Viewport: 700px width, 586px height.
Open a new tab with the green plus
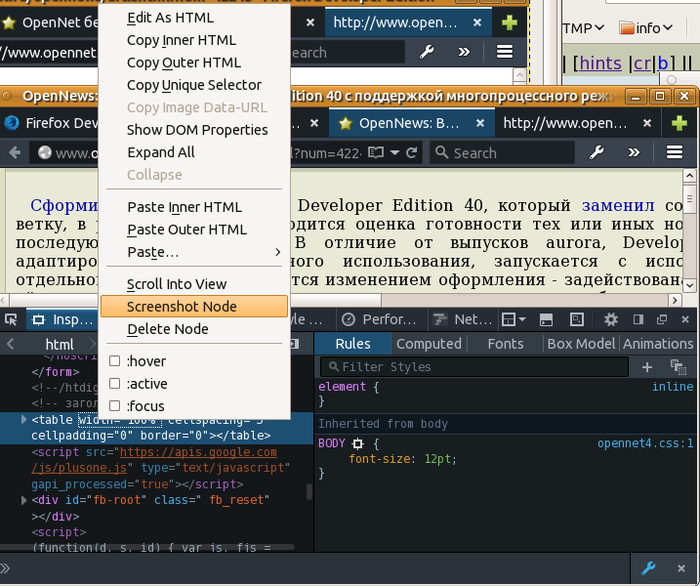(x=679, y=122)
